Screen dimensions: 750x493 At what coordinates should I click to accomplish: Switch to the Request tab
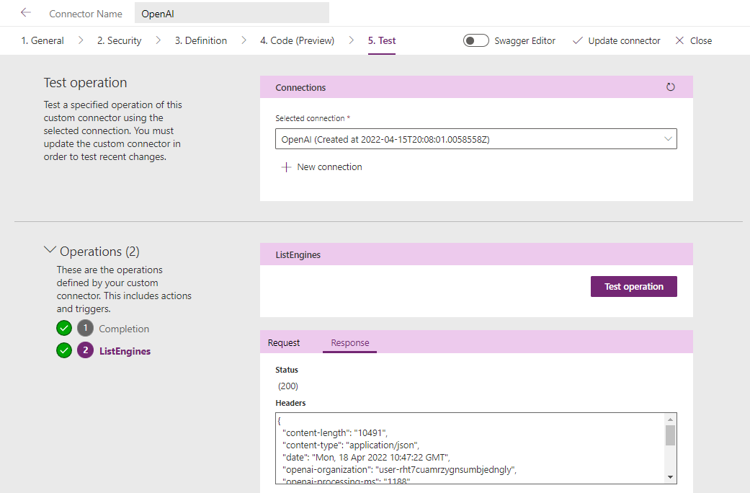284,343
